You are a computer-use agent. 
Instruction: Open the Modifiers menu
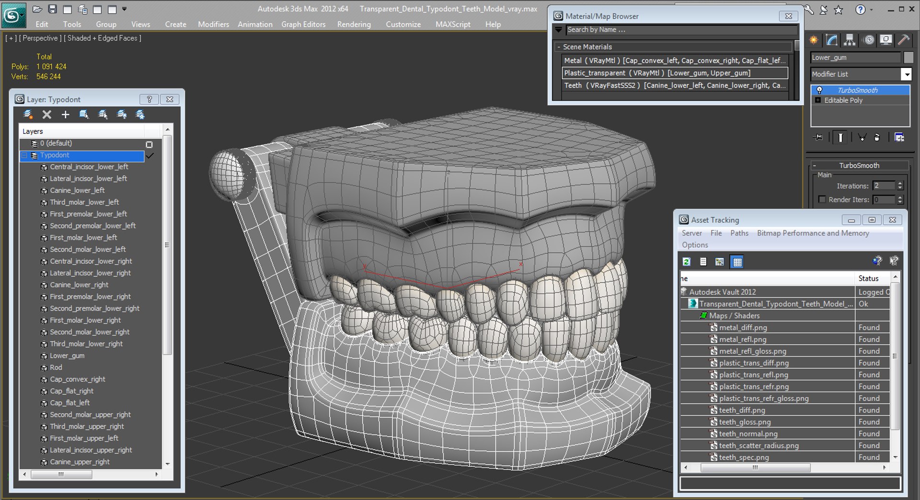point(213,24)
